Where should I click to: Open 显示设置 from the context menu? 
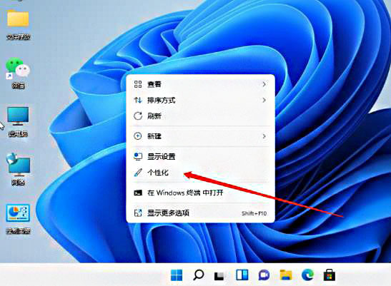click(x=200, y=157)
